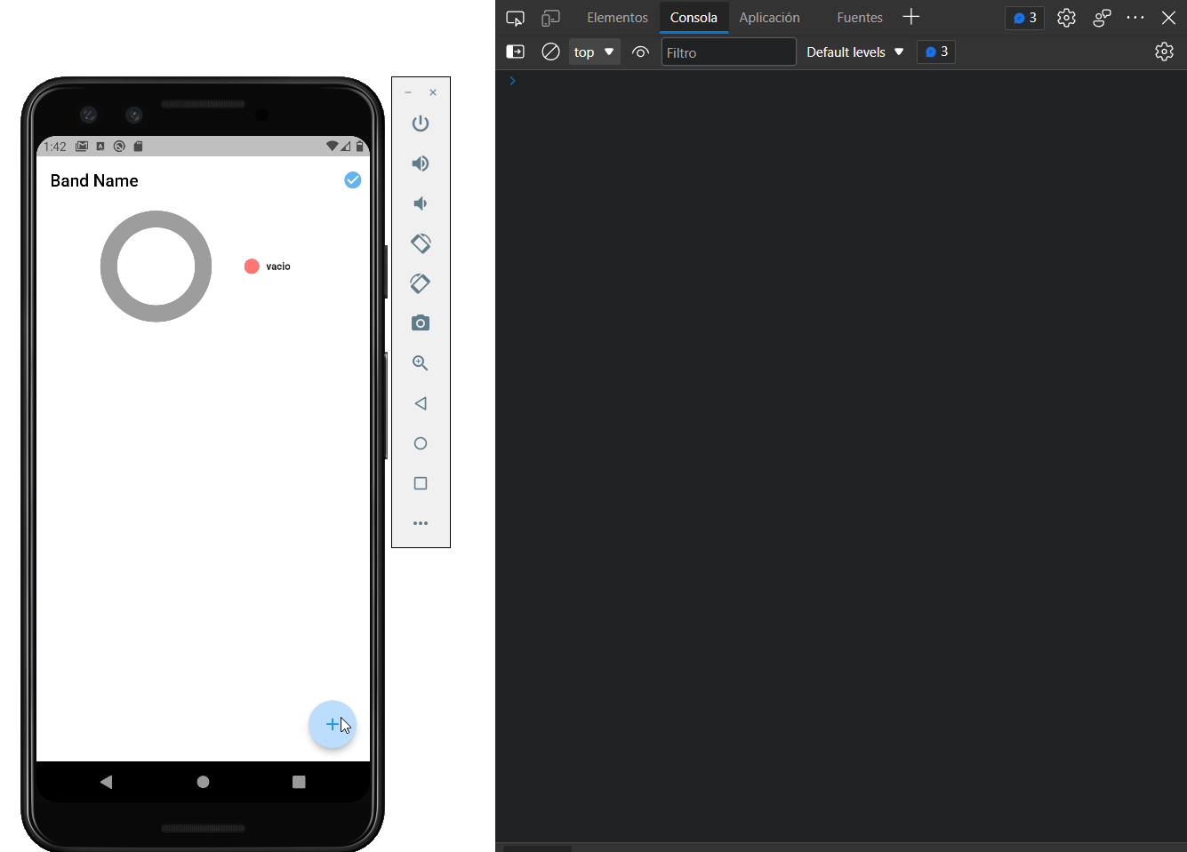The image size is (1187, 852).
Task: Switch to the Aplicación tab
Action: click(769, 18)
